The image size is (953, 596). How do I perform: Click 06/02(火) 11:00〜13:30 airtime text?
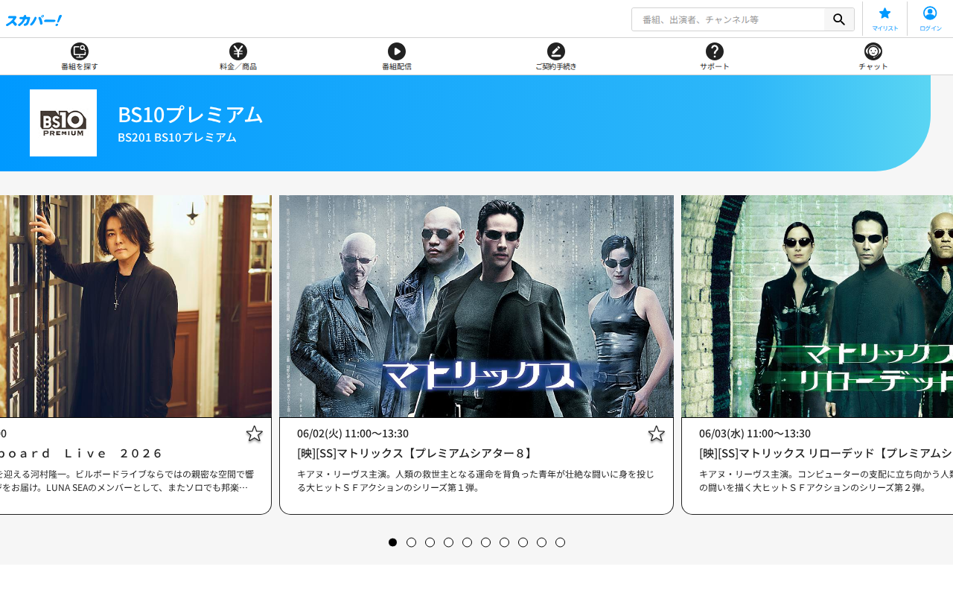click(x=353, y=433)
